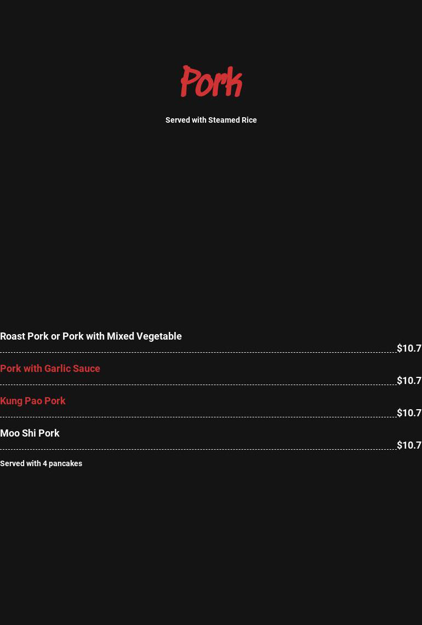Click the dotted line under Pork with Garlic Sauce
The image size is (422, 625).
(197, 385)
